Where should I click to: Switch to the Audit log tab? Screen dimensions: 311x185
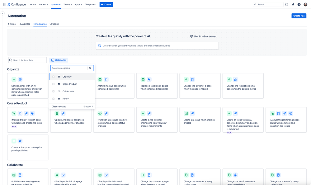pos(25,24)
